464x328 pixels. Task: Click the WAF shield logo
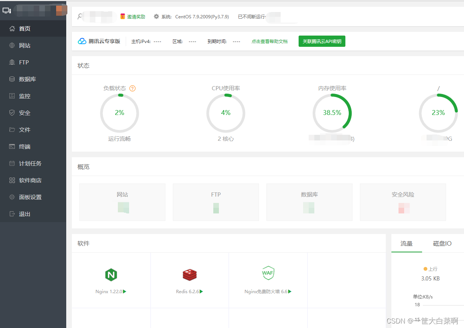click(268, 273)
